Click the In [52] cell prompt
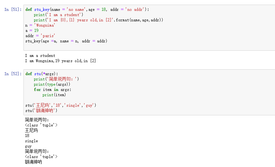 click(x=13, y=74)
